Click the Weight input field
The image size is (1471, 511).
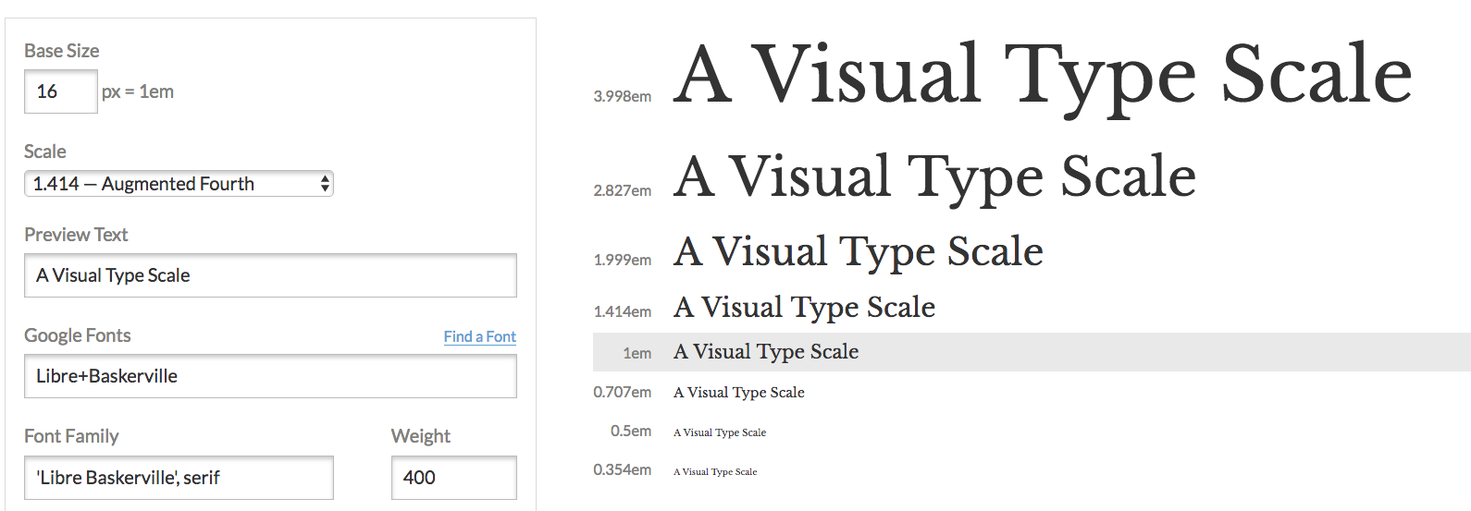[x=454, y=478]
